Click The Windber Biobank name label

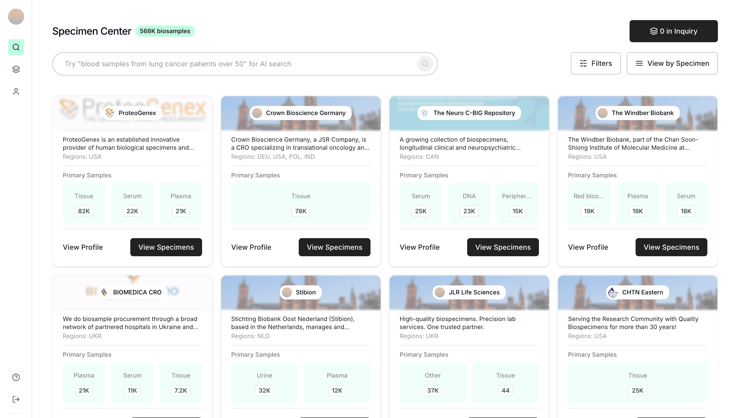[x=643, y=113]
